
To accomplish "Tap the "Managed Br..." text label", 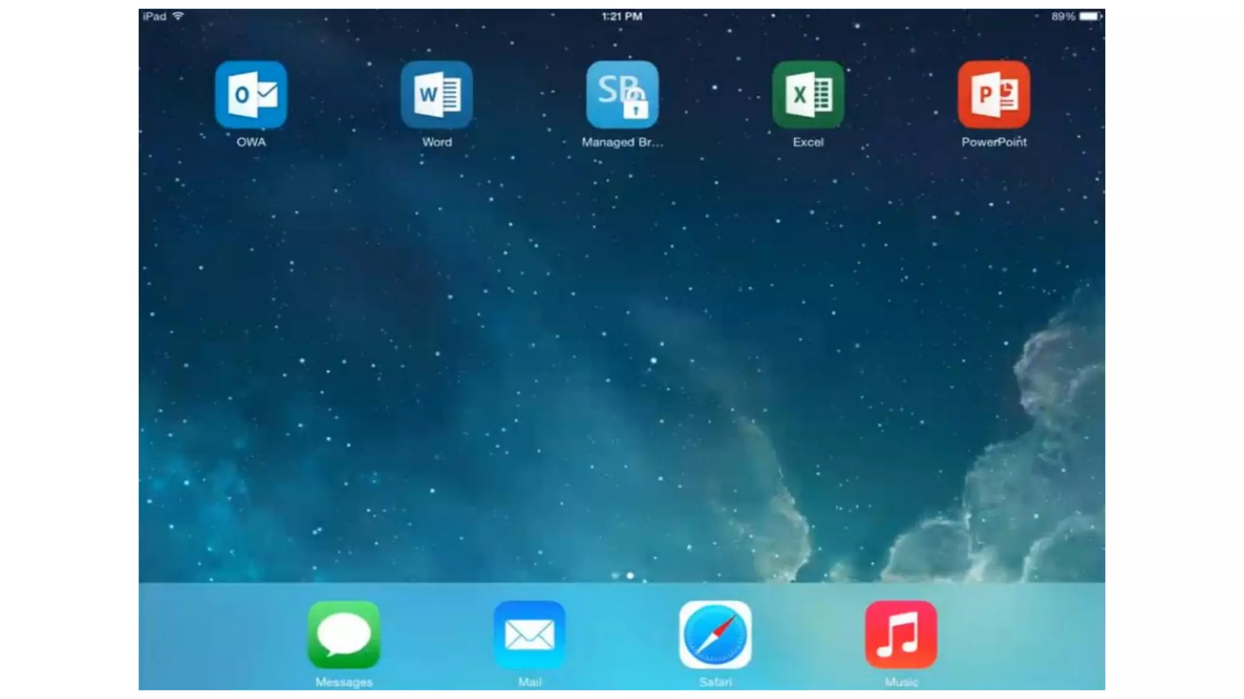I will (x=622, y=142).
